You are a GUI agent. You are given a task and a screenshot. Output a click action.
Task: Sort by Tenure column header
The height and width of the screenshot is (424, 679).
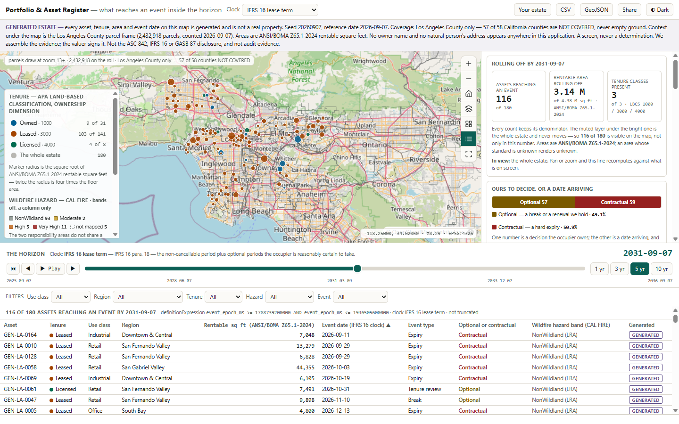[x=58, y=325]
